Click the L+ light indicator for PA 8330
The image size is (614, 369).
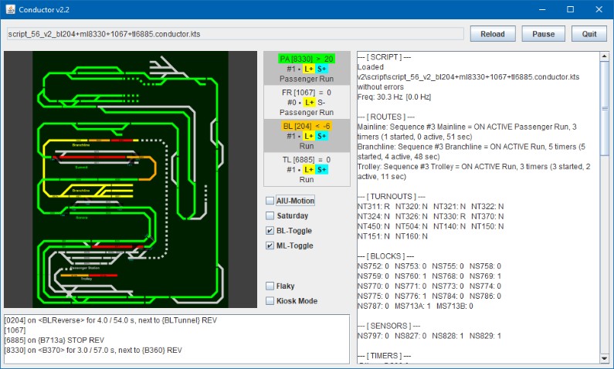pos(308,69)
